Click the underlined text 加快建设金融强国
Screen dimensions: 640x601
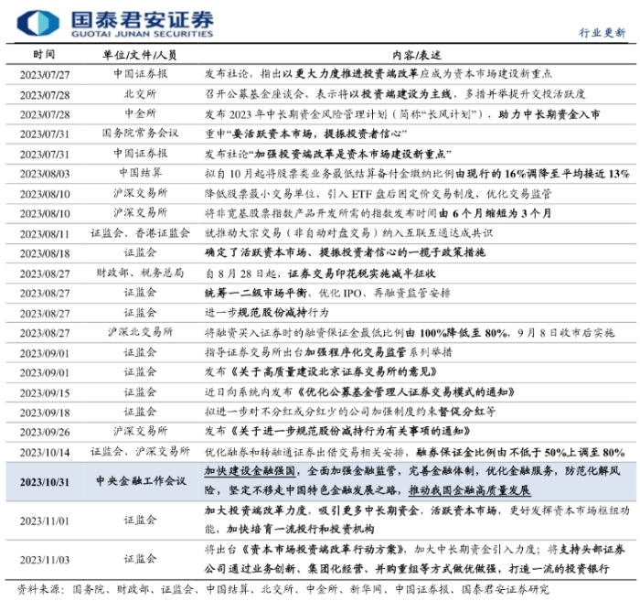(x=250, y=471)
